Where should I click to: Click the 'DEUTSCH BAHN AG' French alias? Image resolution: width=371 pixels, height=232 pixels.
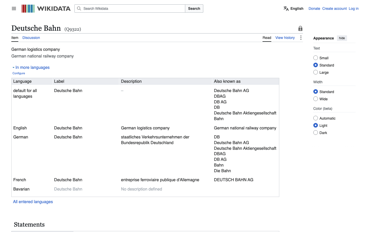[233, 180]
